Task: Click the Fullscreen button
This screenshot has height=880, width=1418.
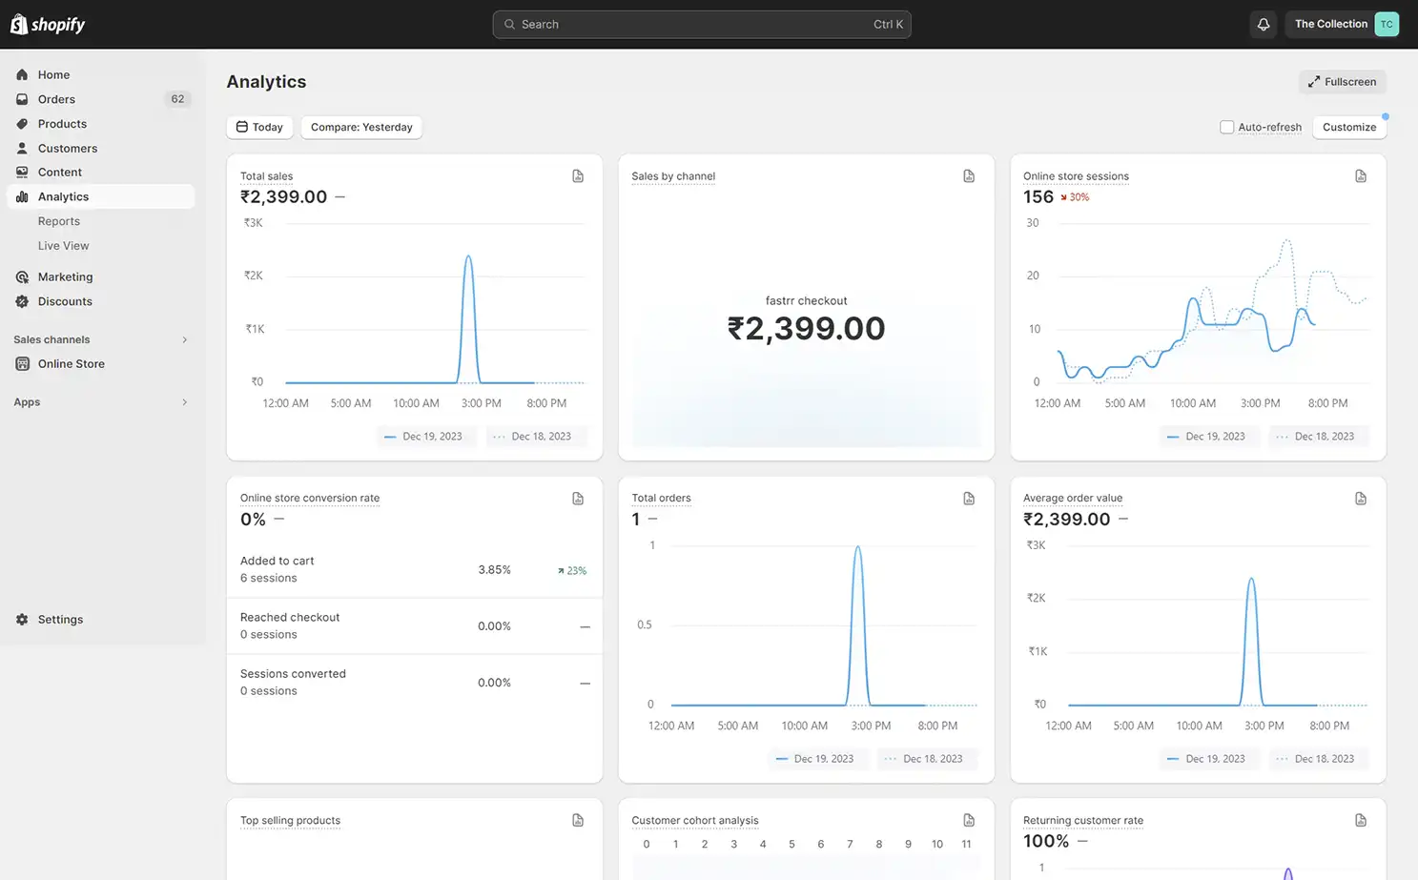Action: point(1342,82)
